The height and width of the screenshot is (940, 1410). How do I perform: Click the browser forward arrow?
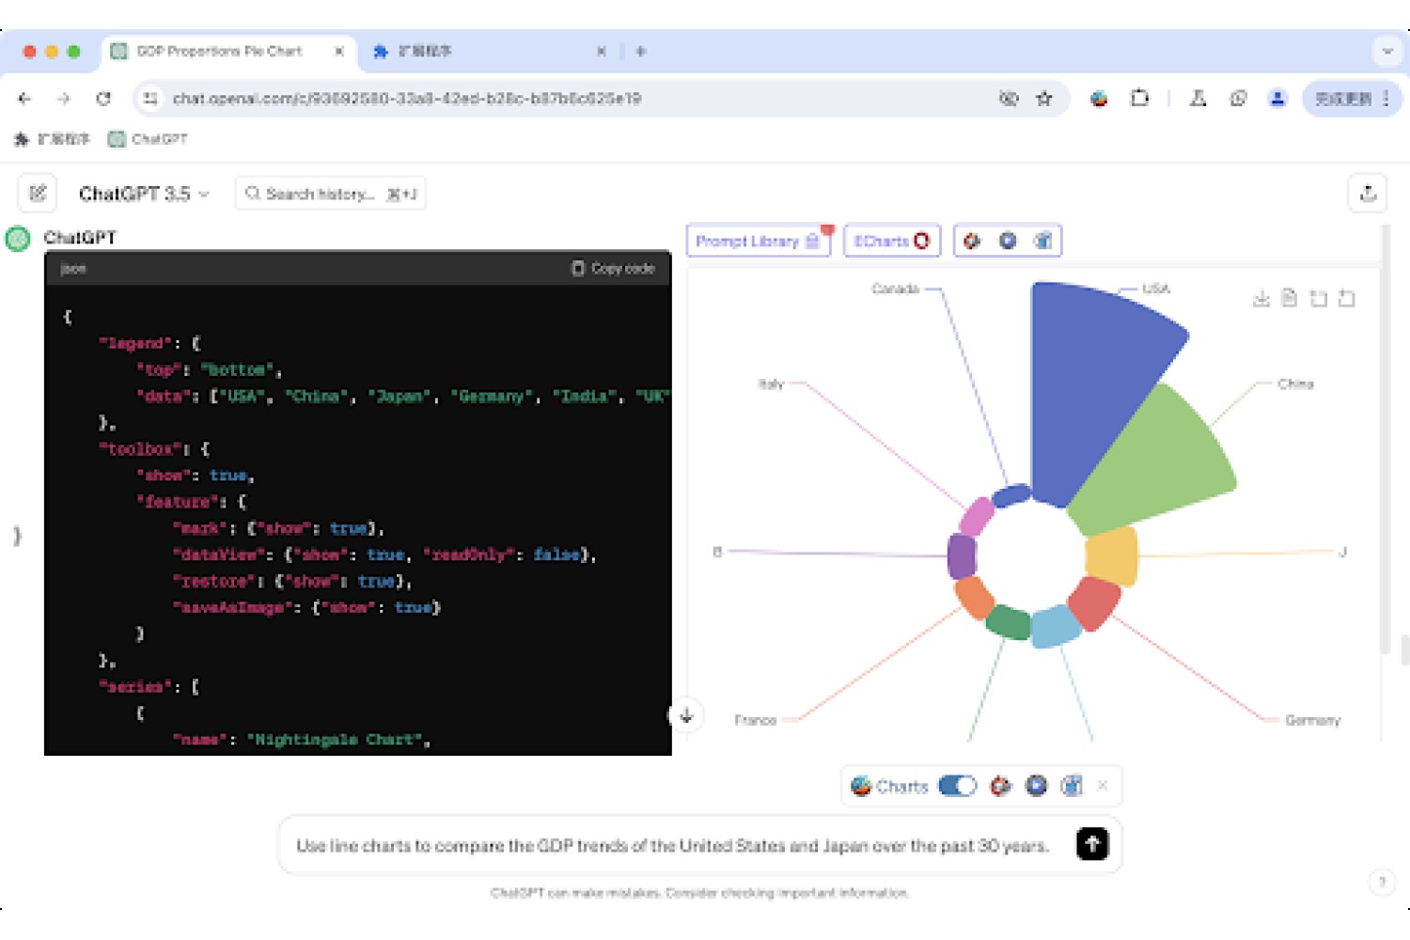(63, 98)
